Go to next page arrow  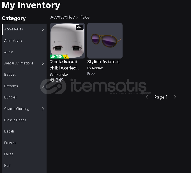tap(175, 97)
